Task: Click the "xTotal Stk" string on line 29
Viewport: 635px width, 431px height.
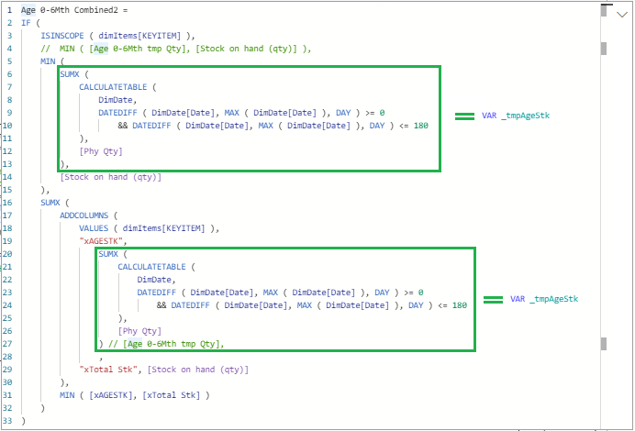Action: (x=109, y=369)
